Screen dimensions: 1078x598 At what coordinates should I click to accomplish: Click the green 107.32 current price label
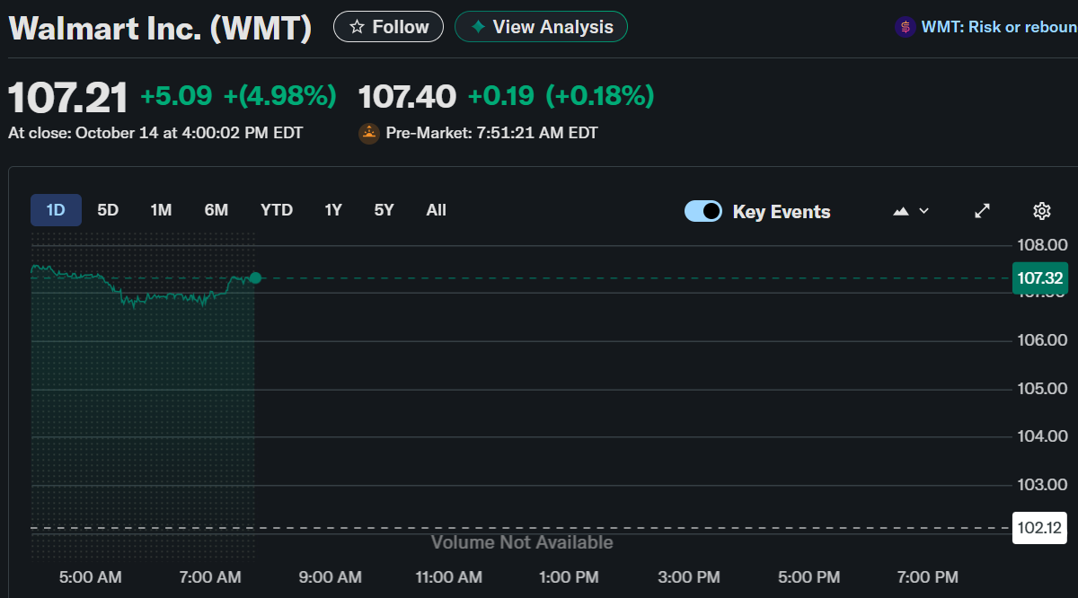(x=1039, y=278)
